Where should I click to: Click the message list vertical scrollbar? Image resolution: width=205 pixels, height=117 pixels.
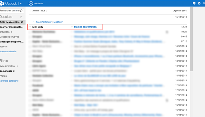[192, 39]
